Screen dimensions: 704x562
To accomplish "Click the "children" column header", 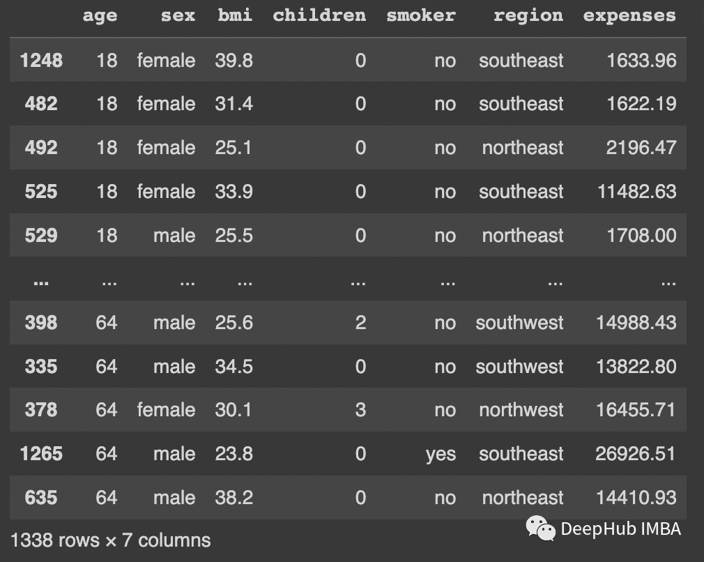I will 319,15.
